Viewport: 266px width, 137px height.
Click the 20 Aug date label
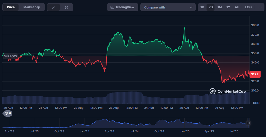pyautogui.click(x=8, y=108)
